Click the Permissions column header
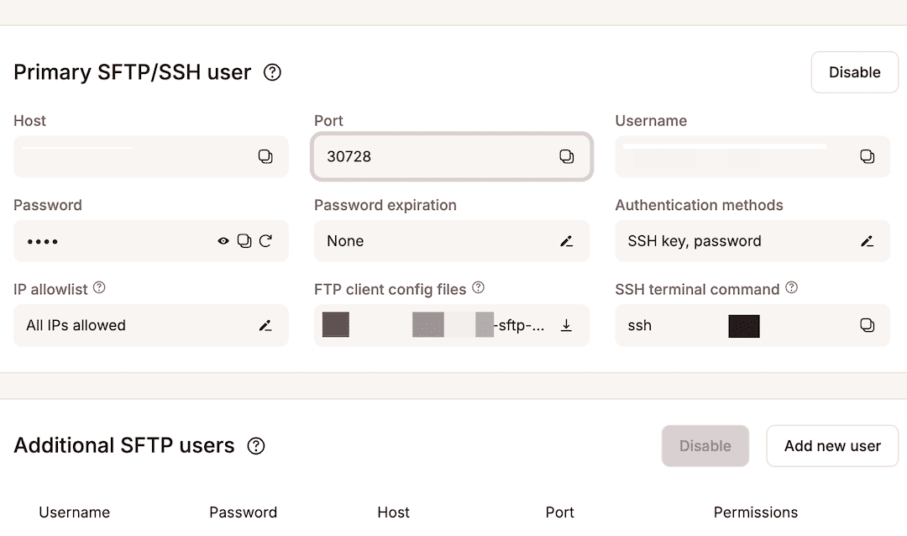This screenshot has width=907, height=536. tap(756, 512)
